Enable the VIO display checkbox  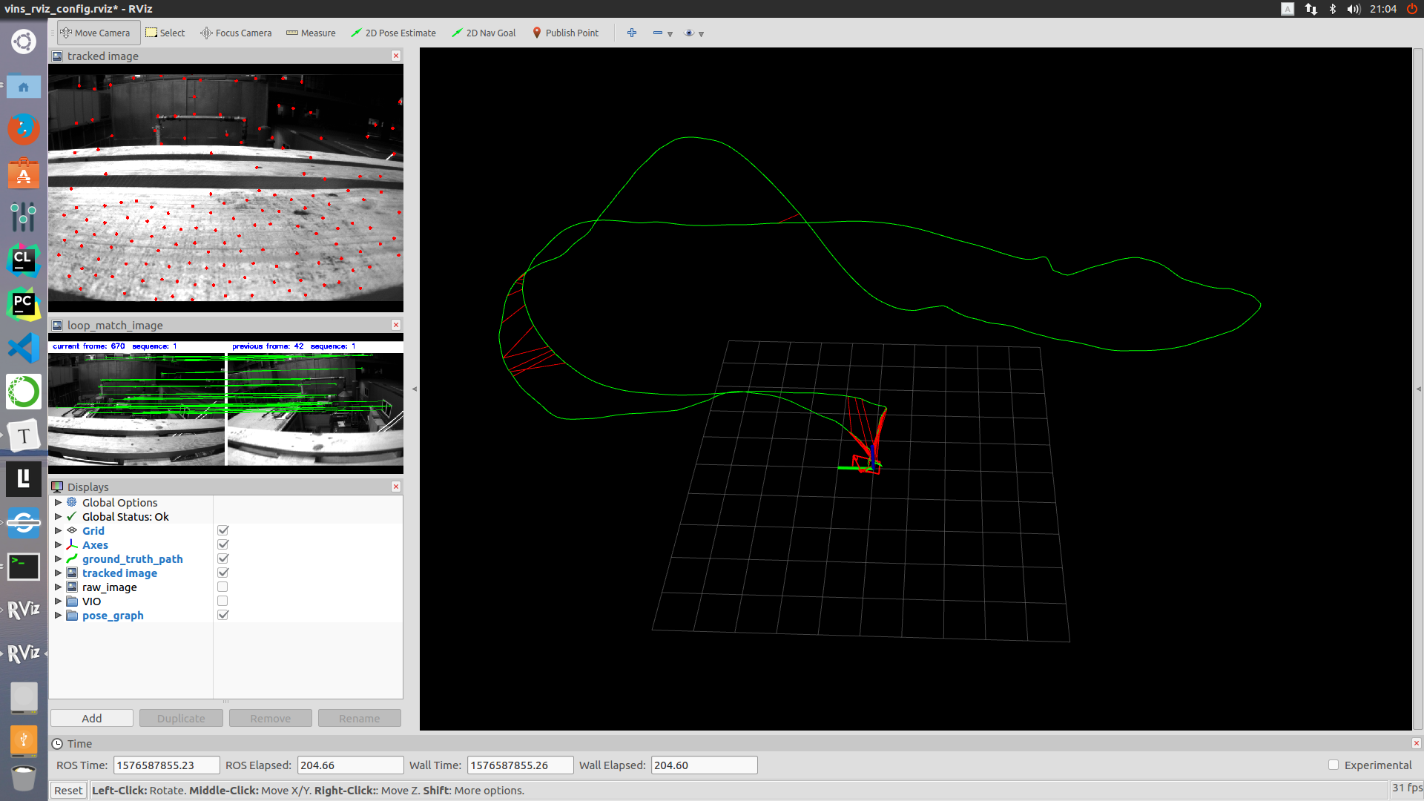(222, 601)
